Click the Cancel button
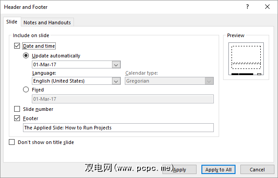The image size is (278, 178). (x=257, y=170)
